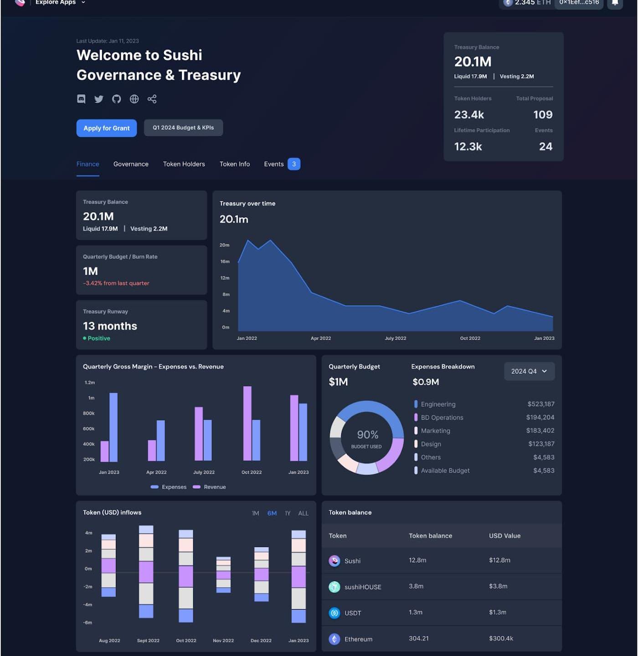Click the globe website icon
Screen dimensions: 638x656
tap(134, 99)
